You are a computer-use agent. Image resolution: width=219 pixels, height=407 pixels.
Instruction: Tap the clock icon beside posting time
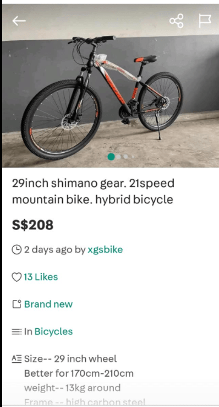(17, 250)
